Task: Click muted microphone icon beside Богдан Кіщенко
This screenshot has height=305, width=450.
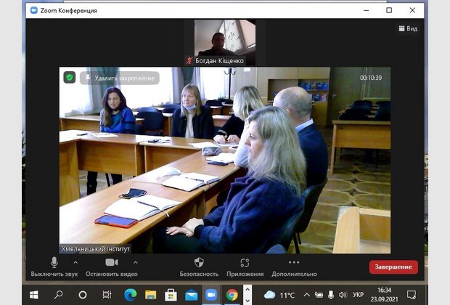Action: click(189, 60)
